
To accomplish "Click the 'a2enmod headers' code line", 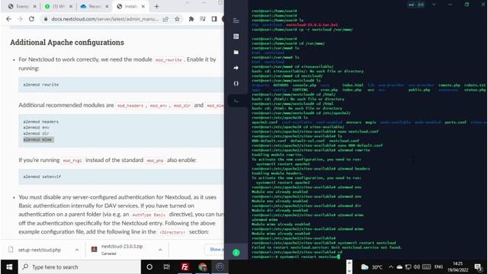I will coord(40,122).
